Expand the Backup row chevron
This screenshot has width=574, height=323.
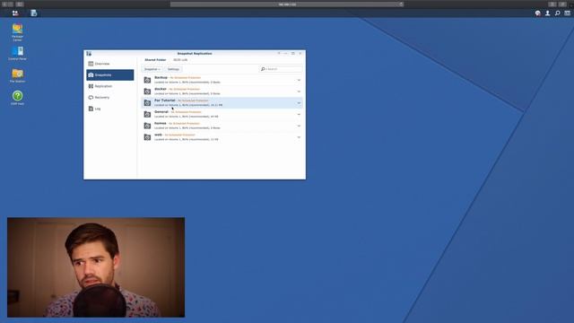(299, 80)
